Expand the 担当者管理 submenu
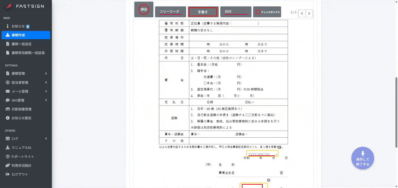The height and width of the screenshot is (188, 398). [x=26, y=83]
